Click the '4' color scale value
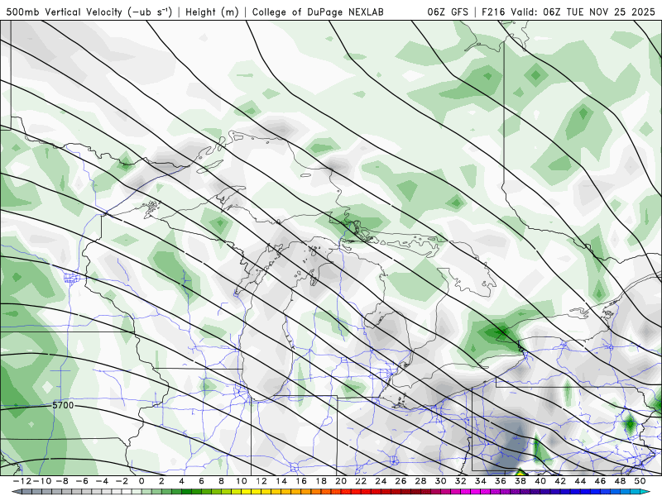Screen dimensions: 662x496 tap(181, 481)
